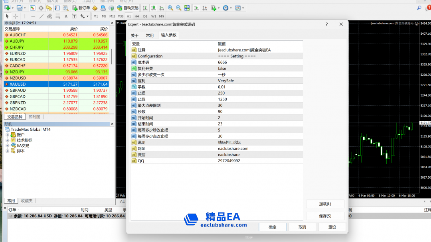Viewport: 431px width, 242px height.
Task: Pick the text label A tool
Action: pos(66,16)
